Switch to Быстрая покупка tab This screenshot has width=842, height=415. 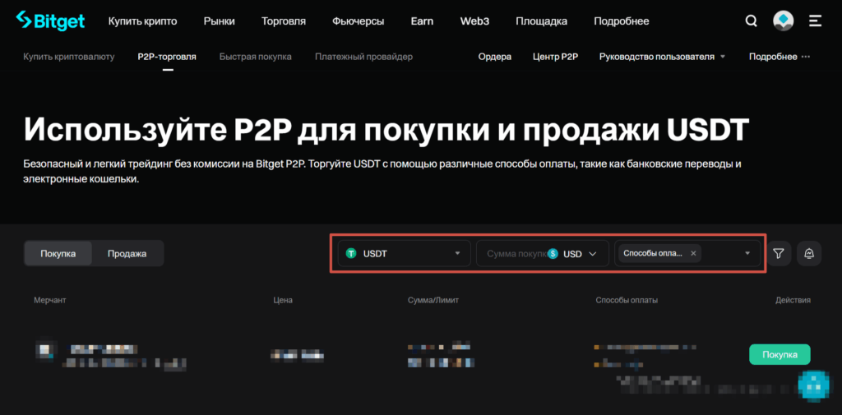tap(256, 57)
